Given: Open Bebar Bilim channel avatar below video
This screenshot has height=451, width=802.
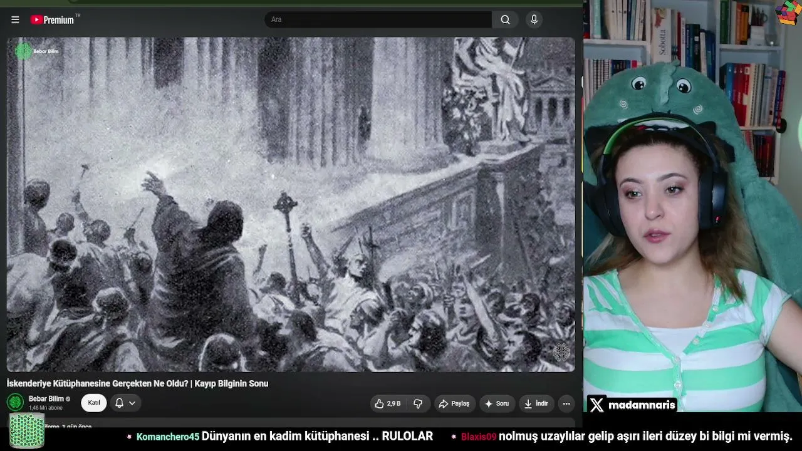Looking at the screenshot, I should pos(15,402).
